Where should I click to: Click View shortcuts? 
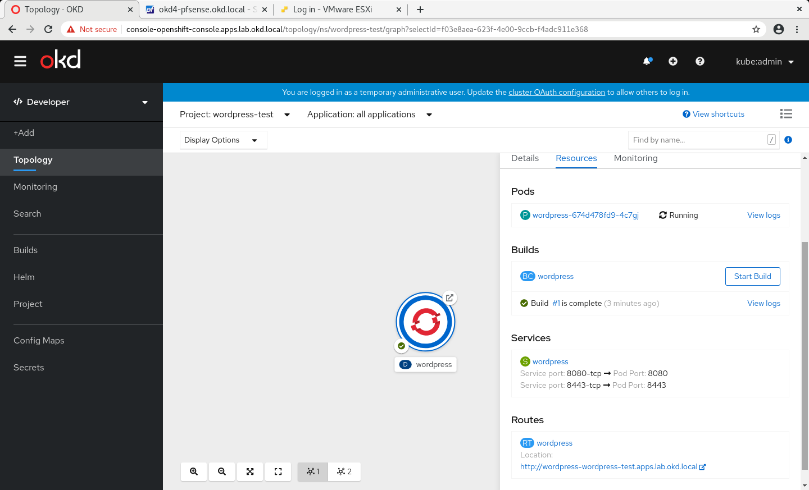[x=713, y=114]
